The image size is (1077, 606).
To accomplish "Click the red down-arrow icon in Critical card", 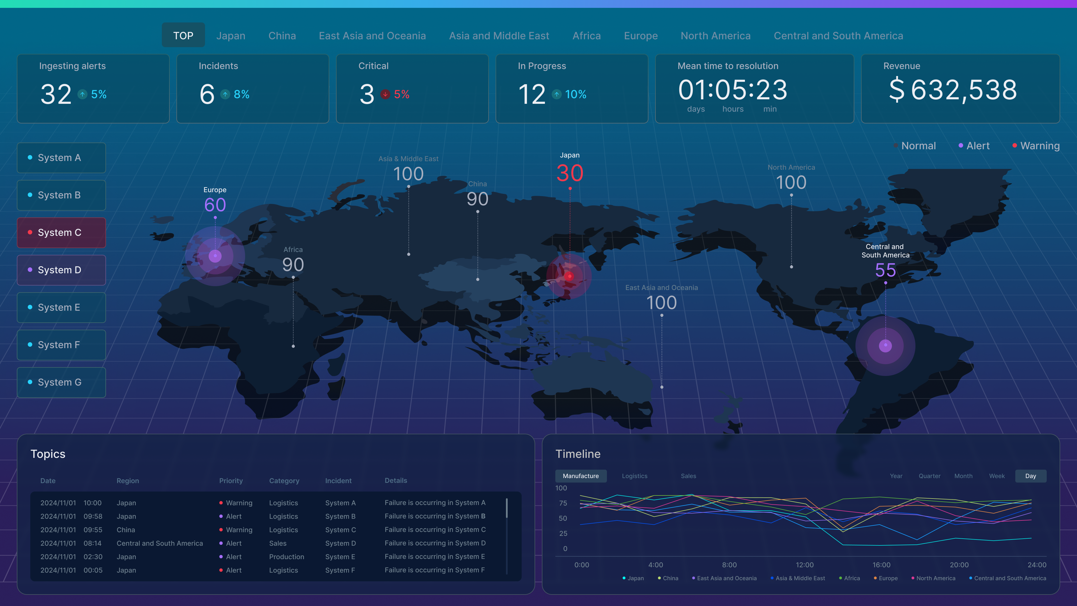I will click(x=385, y=95).
